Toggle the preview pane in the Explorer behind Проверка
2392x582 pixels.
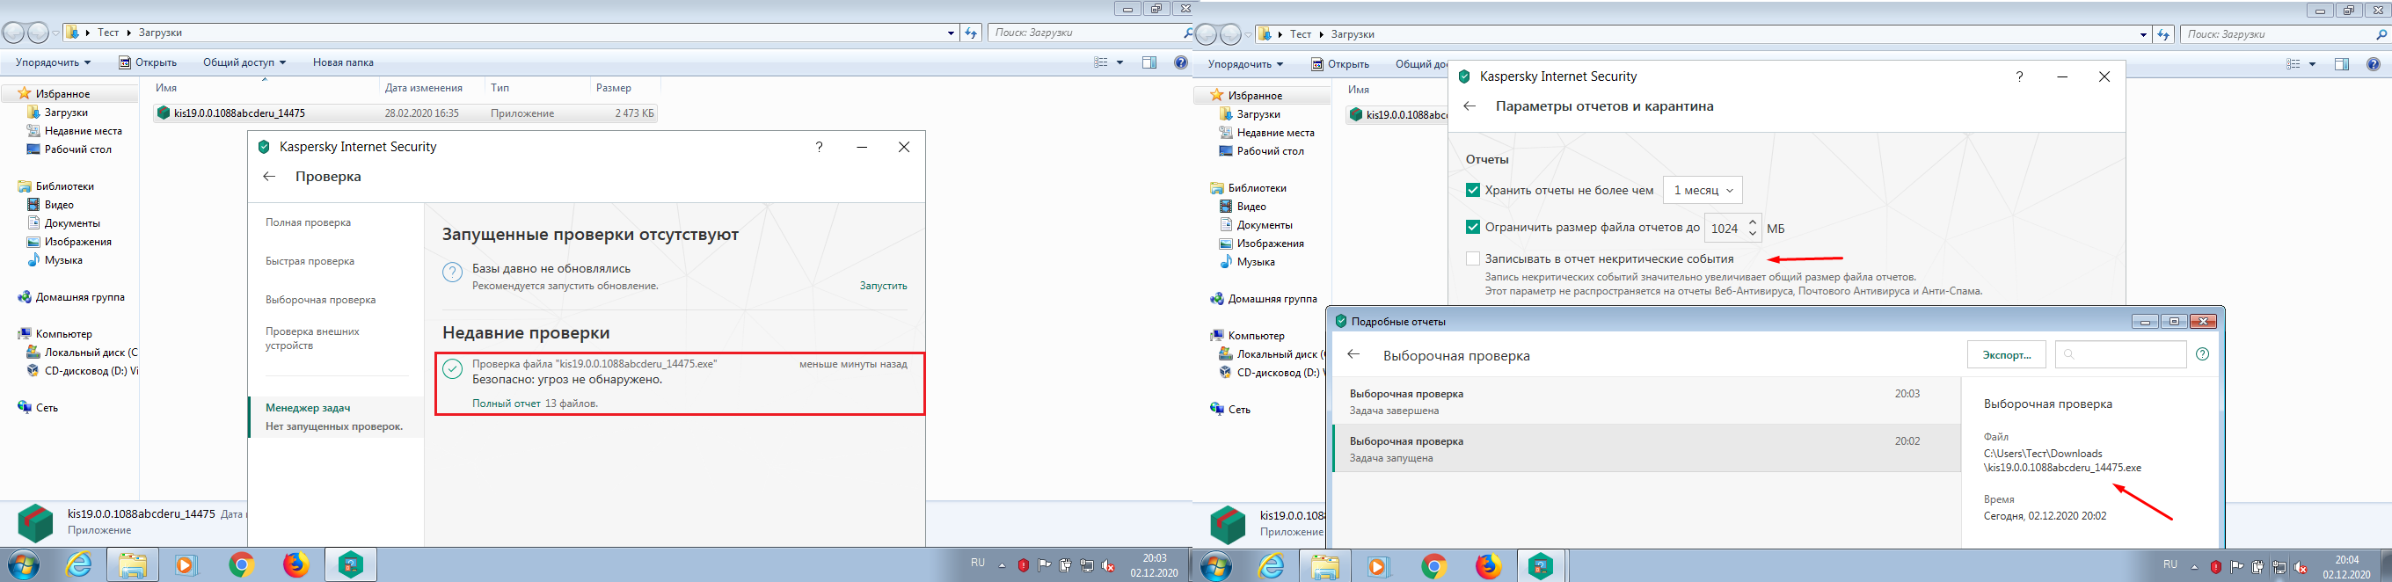(1149, 62)
